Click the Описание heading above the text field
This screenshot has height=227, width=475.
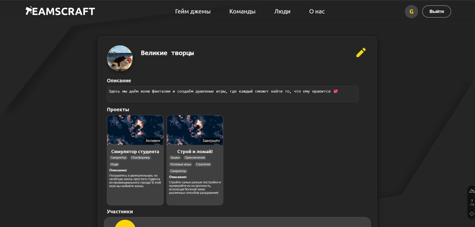(119, 81)
